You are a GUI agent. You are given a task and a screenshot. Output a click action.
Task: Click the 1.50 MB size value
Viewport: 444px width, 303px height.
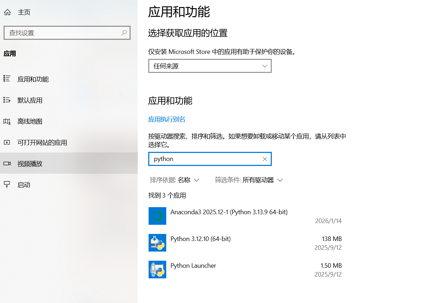tap(331, 266)
